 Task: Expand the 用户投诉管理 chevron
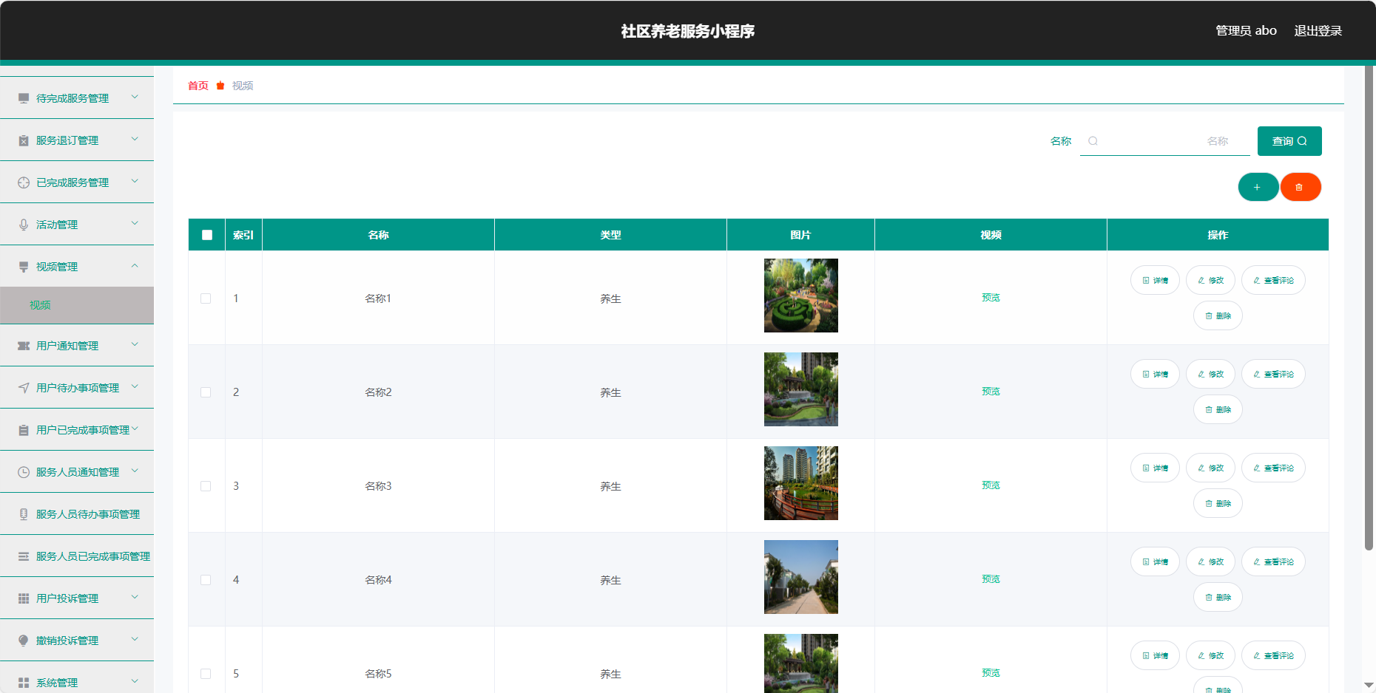coord(135,597)
